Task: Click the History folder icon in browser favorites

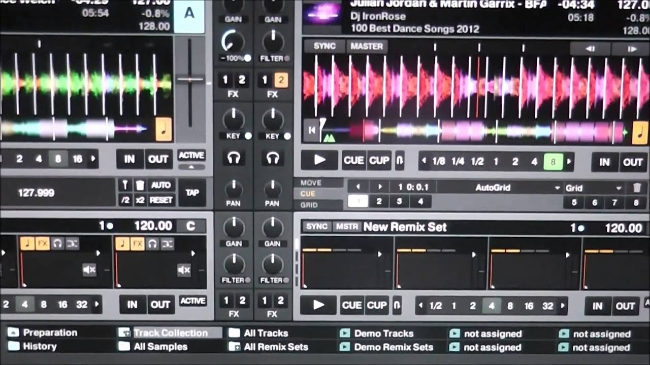Action: (x=14, y=347)
